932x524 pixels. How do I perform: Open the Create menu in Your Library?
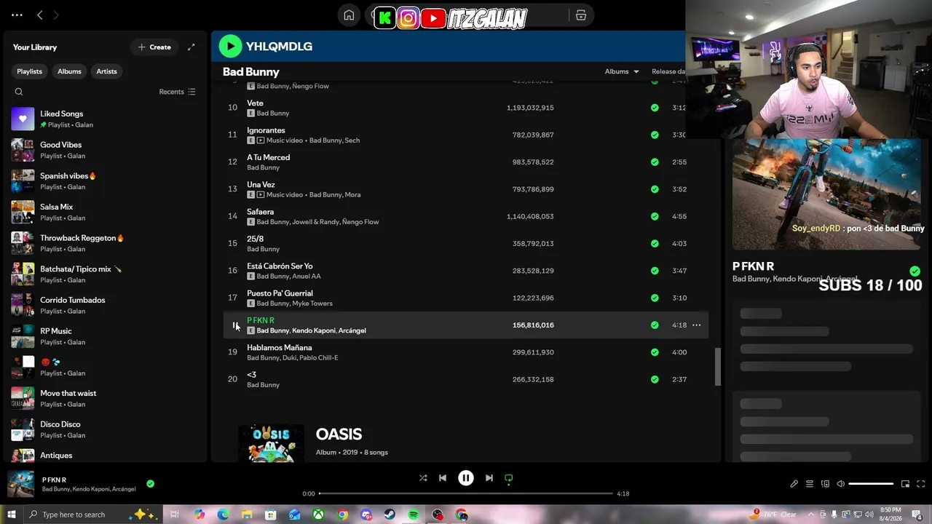154,47
